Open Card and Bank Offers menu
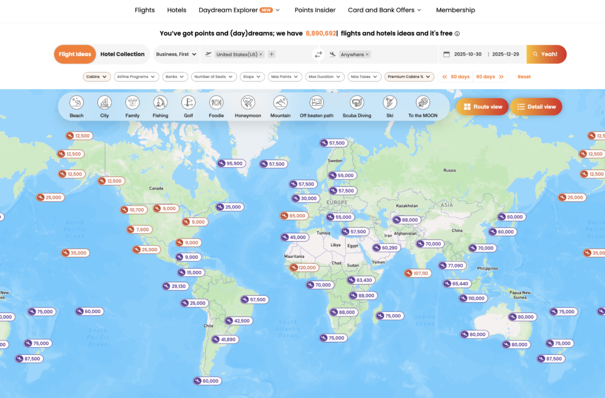The height and width of the screenshot is (398, 605). click(x=385, y=10)
